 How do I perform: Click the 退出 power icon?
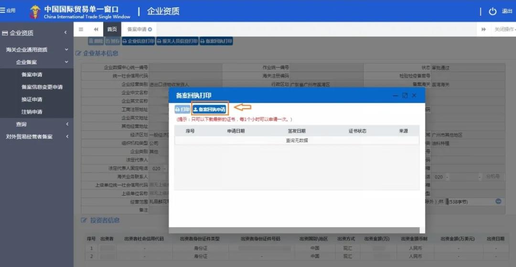[493, 11]
